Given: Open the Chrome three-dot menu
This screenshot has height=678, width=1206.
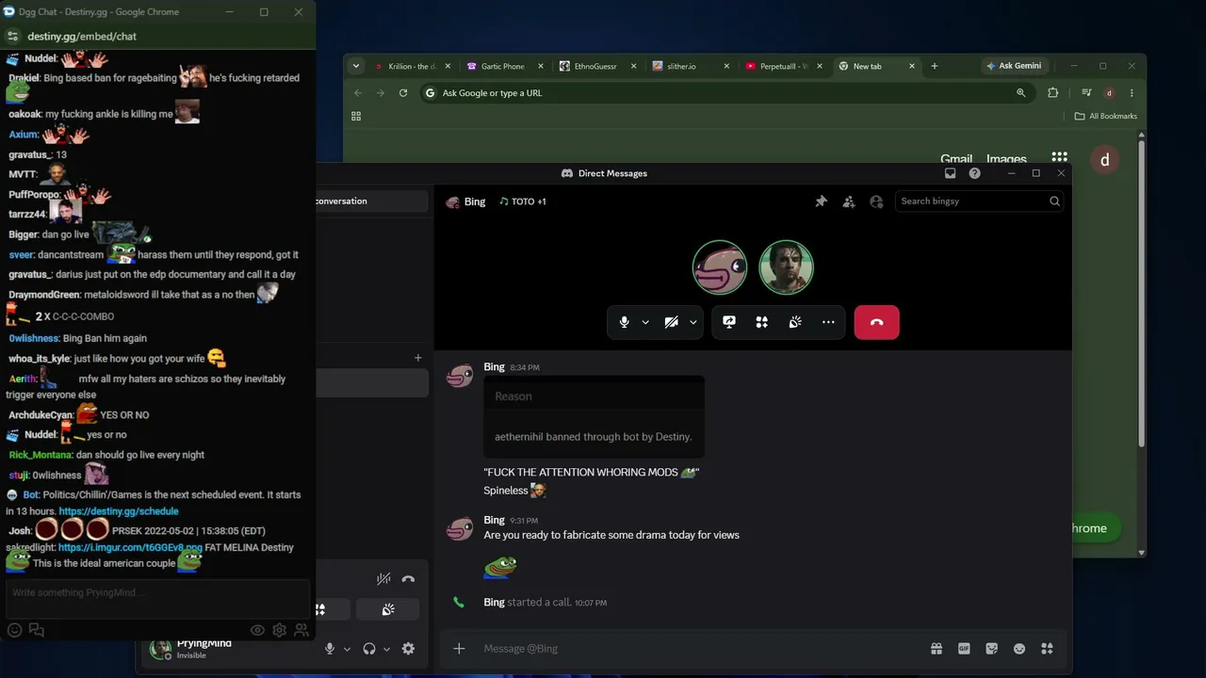Looking at the screenshot, I should (1132, 93).
